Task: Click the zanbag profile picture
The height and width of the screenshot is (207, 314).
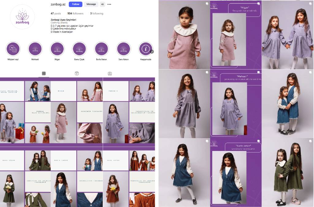Action: coord(22,17)
